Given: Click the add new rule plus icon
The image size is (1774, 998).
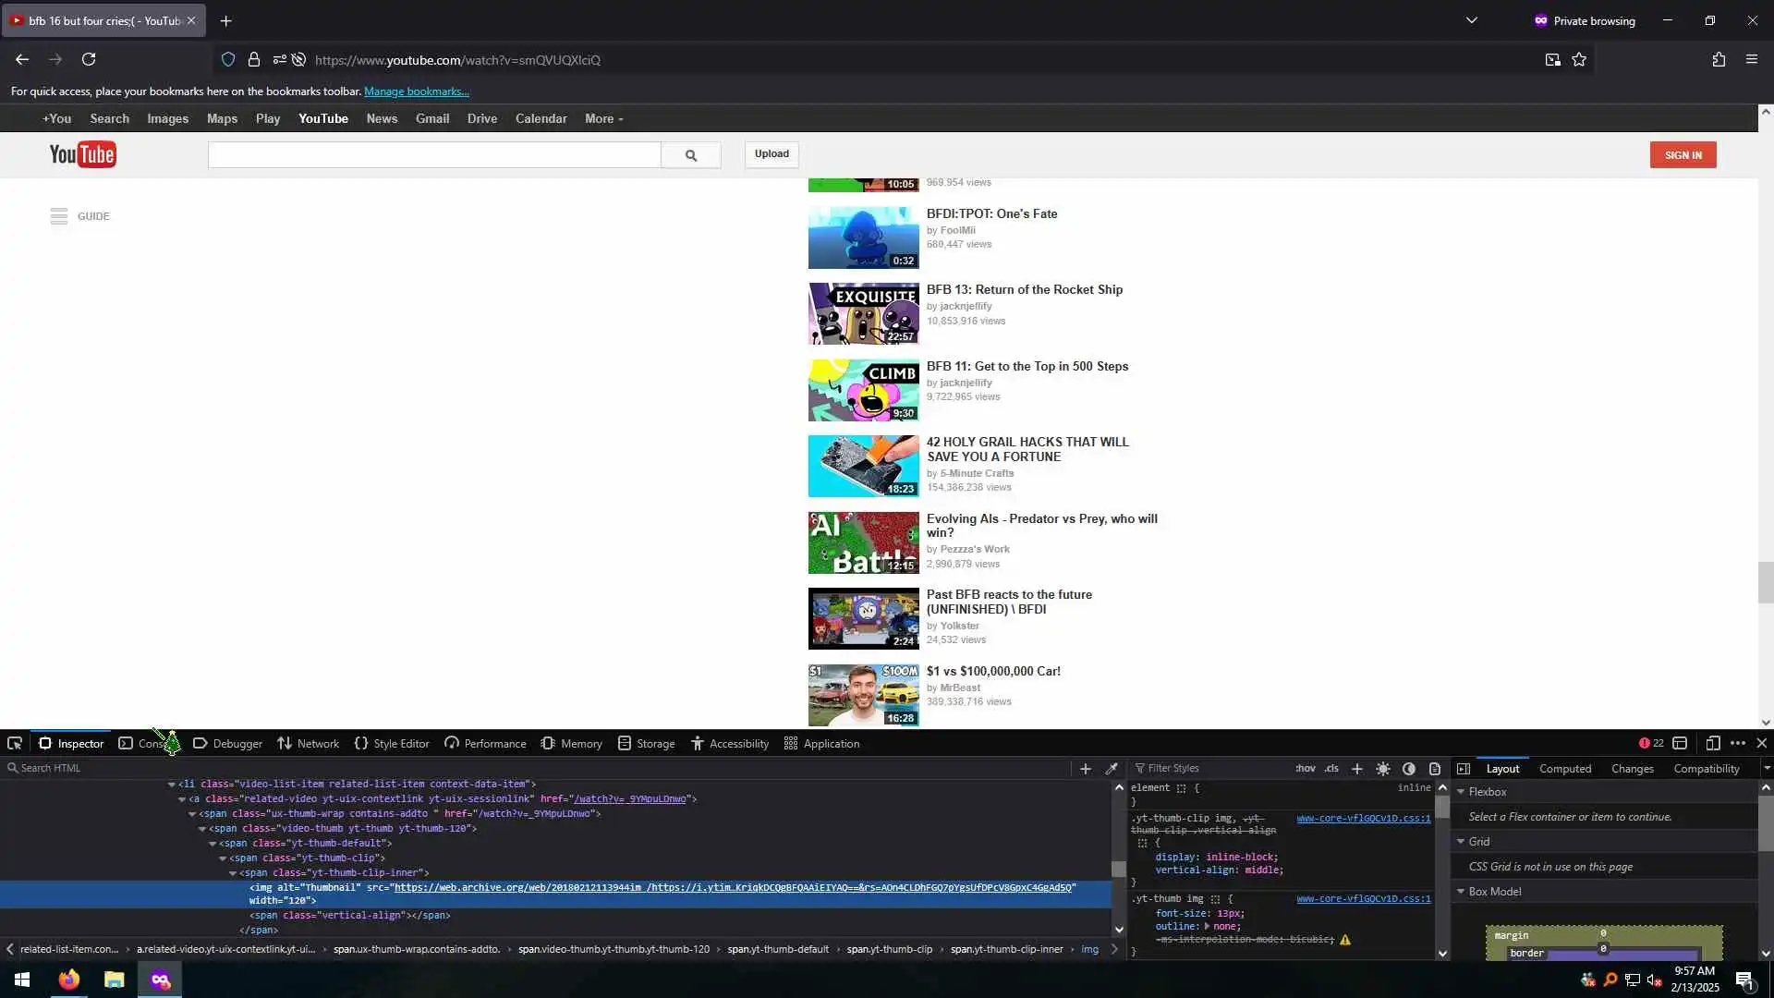Looking at the screenshot, I should point(1356,769).
